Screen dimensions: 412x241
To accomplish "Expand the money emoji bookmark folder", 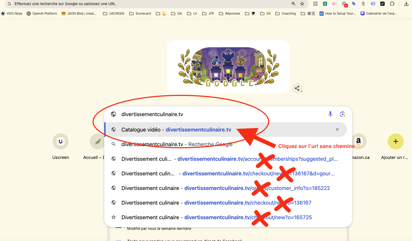I will pos(265,14).
